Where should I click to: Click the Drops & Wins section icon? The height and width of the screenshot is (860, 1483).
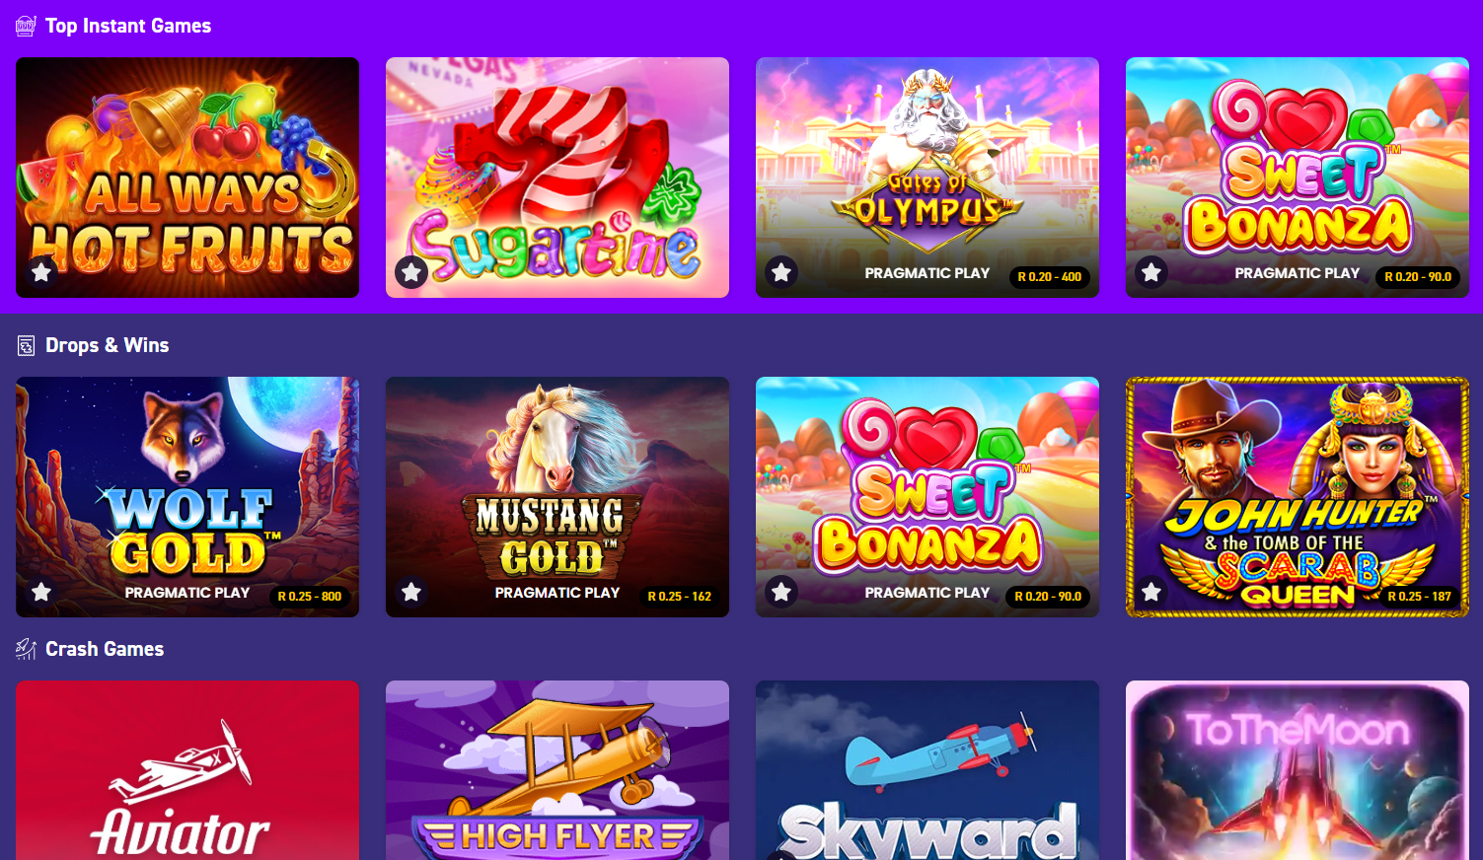[26, 345]
